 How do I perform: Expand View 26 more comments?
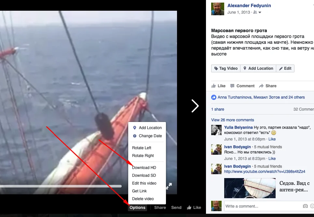pyautogui.click(x=232, y=120)
